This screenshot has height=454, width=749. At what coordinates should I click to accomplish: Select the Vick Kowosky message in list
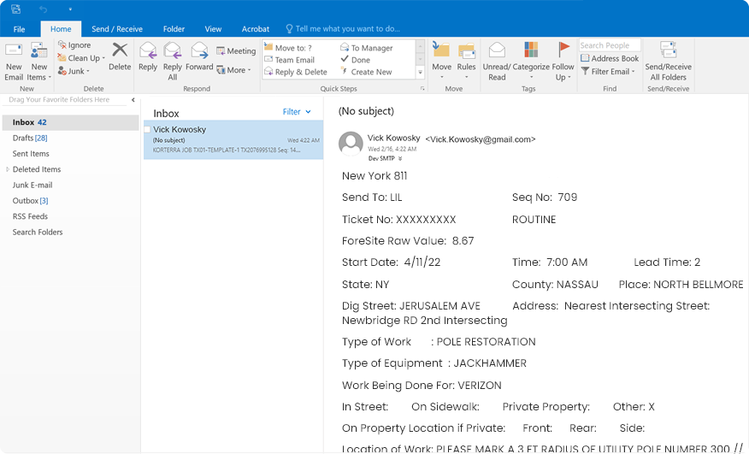click(x=233, y=139)
